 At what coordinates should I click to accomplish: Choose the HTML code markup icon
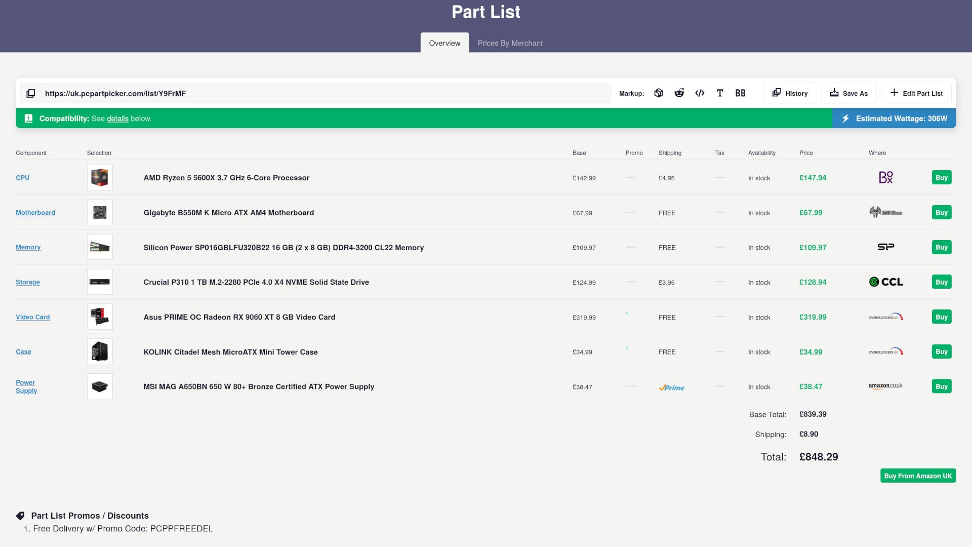pyautogui.click(x=700, y=93)
